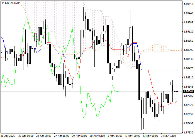Click the 1.88145 price axis label

pyautogui.click(x=189, y=87)
